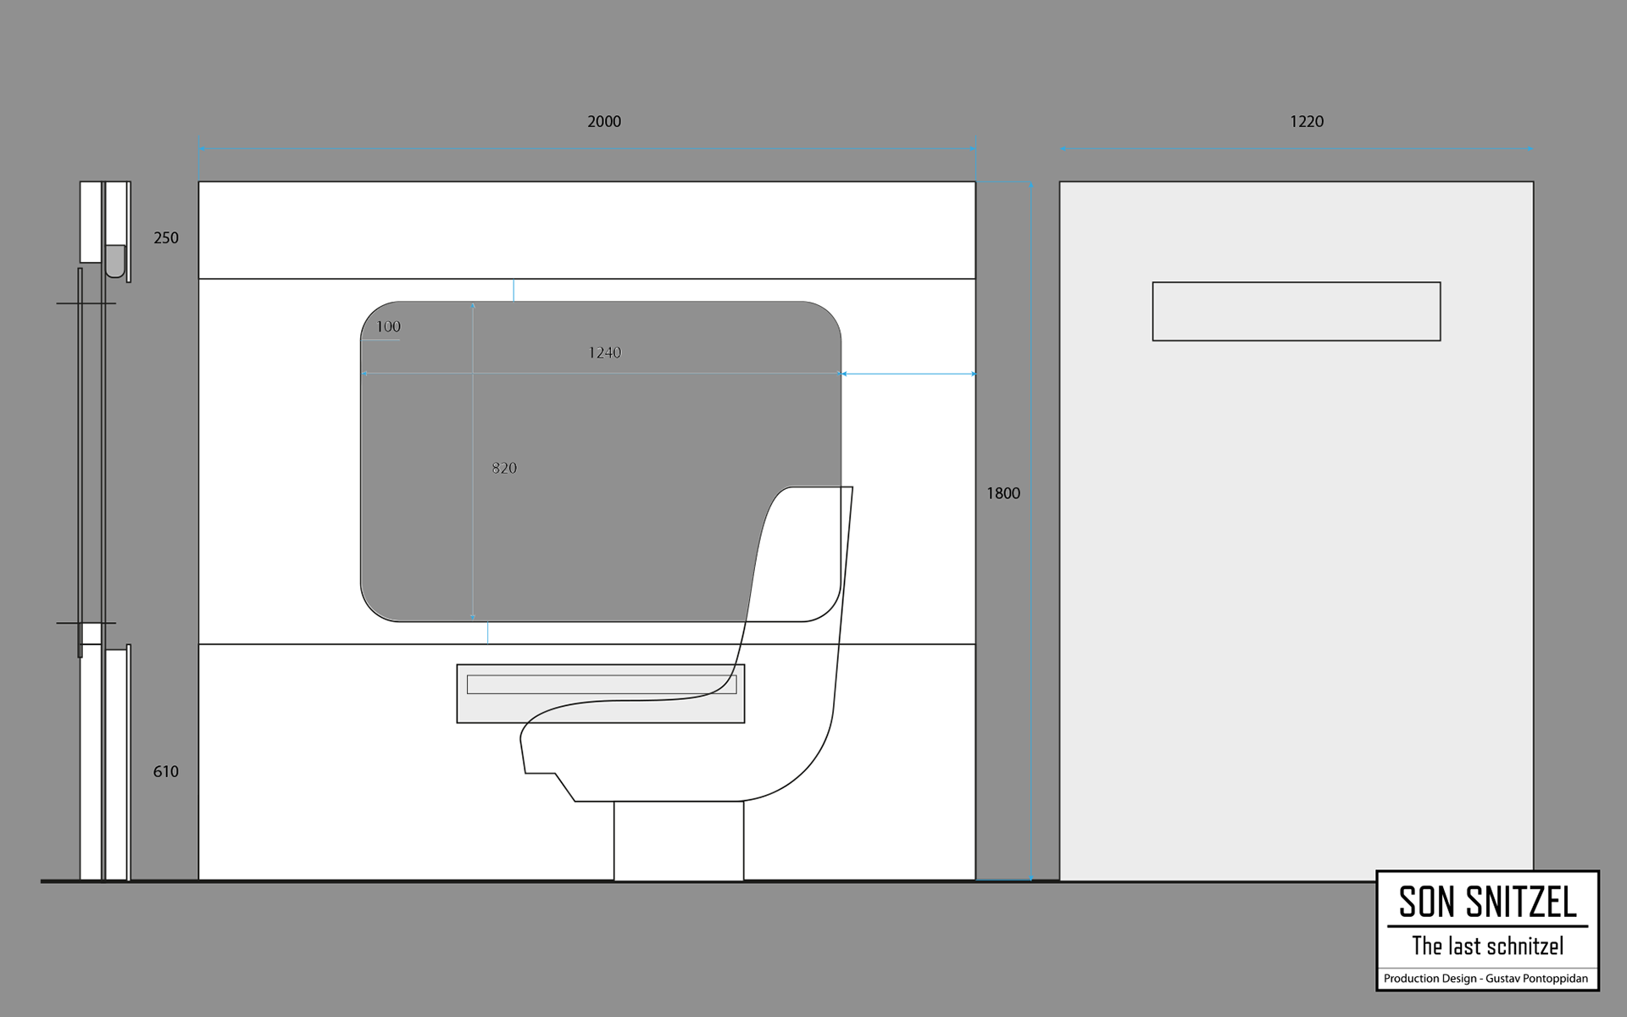Click the 820 window height label

click(504, 468)
